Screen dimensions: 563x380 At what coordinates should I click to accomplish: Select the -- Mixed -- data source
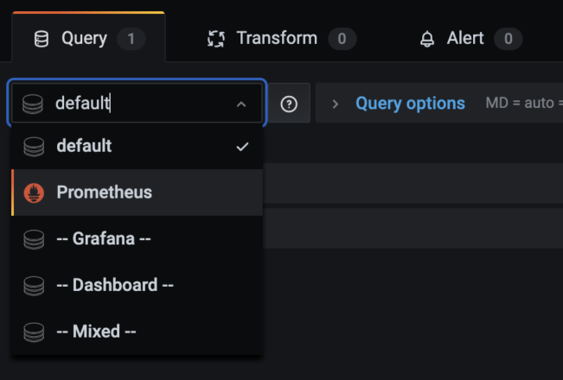coord(96,332)
